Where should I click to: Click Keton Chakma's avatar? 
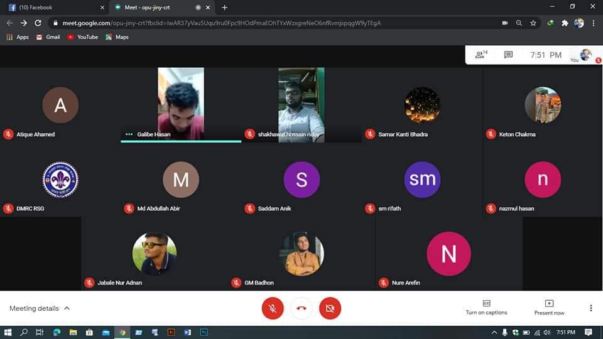pos(543,105)
